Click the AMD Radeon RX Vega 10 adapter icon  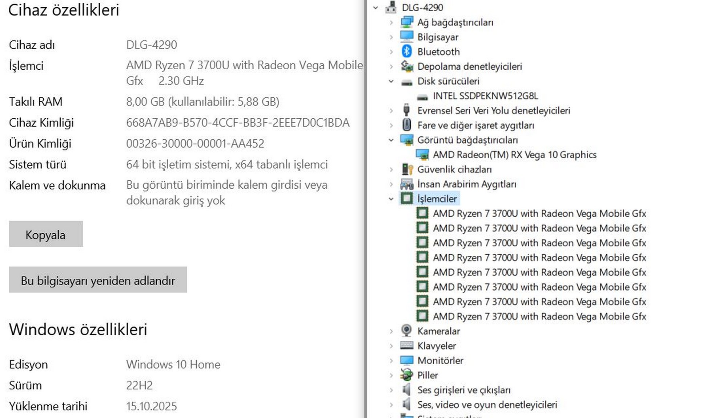(422, 155)
